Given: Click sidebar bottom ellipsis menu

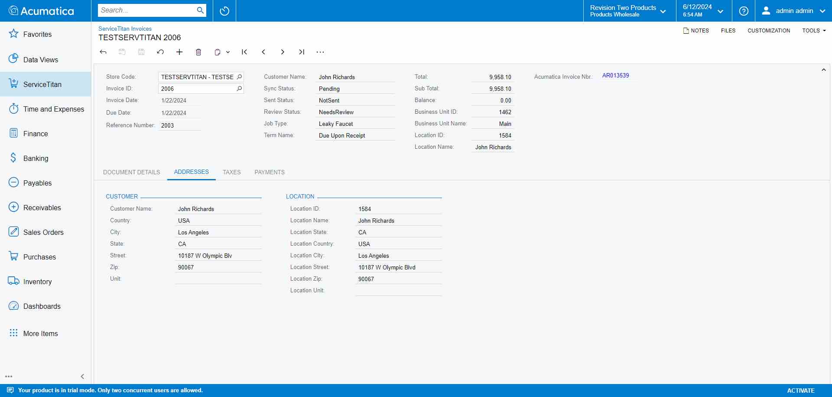Looking at the screenshot, I should pos(9,376).
